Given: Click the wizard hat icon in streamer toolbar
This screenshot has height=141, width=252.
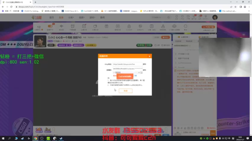Looking at the screenshot, I should pyautogui.click(x=163, y=26).
